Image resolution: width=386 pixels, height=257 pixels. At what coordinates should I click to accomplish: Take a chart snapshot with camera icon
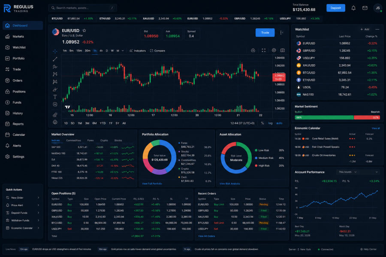(283, 50)
